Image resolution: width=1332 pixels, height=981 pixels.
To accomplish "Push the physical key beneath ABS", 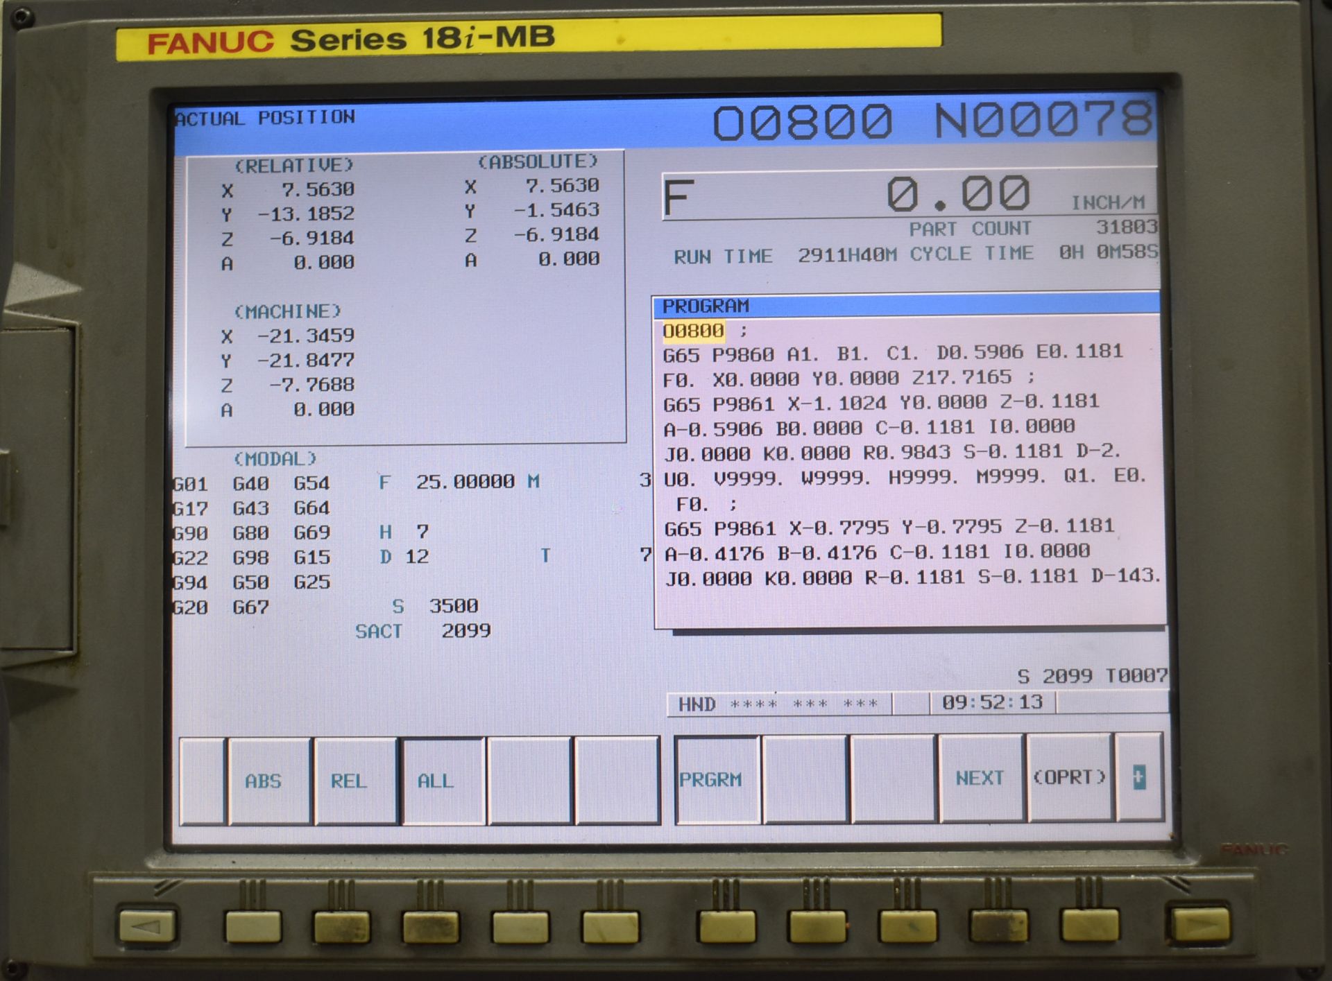I will 253,927.
